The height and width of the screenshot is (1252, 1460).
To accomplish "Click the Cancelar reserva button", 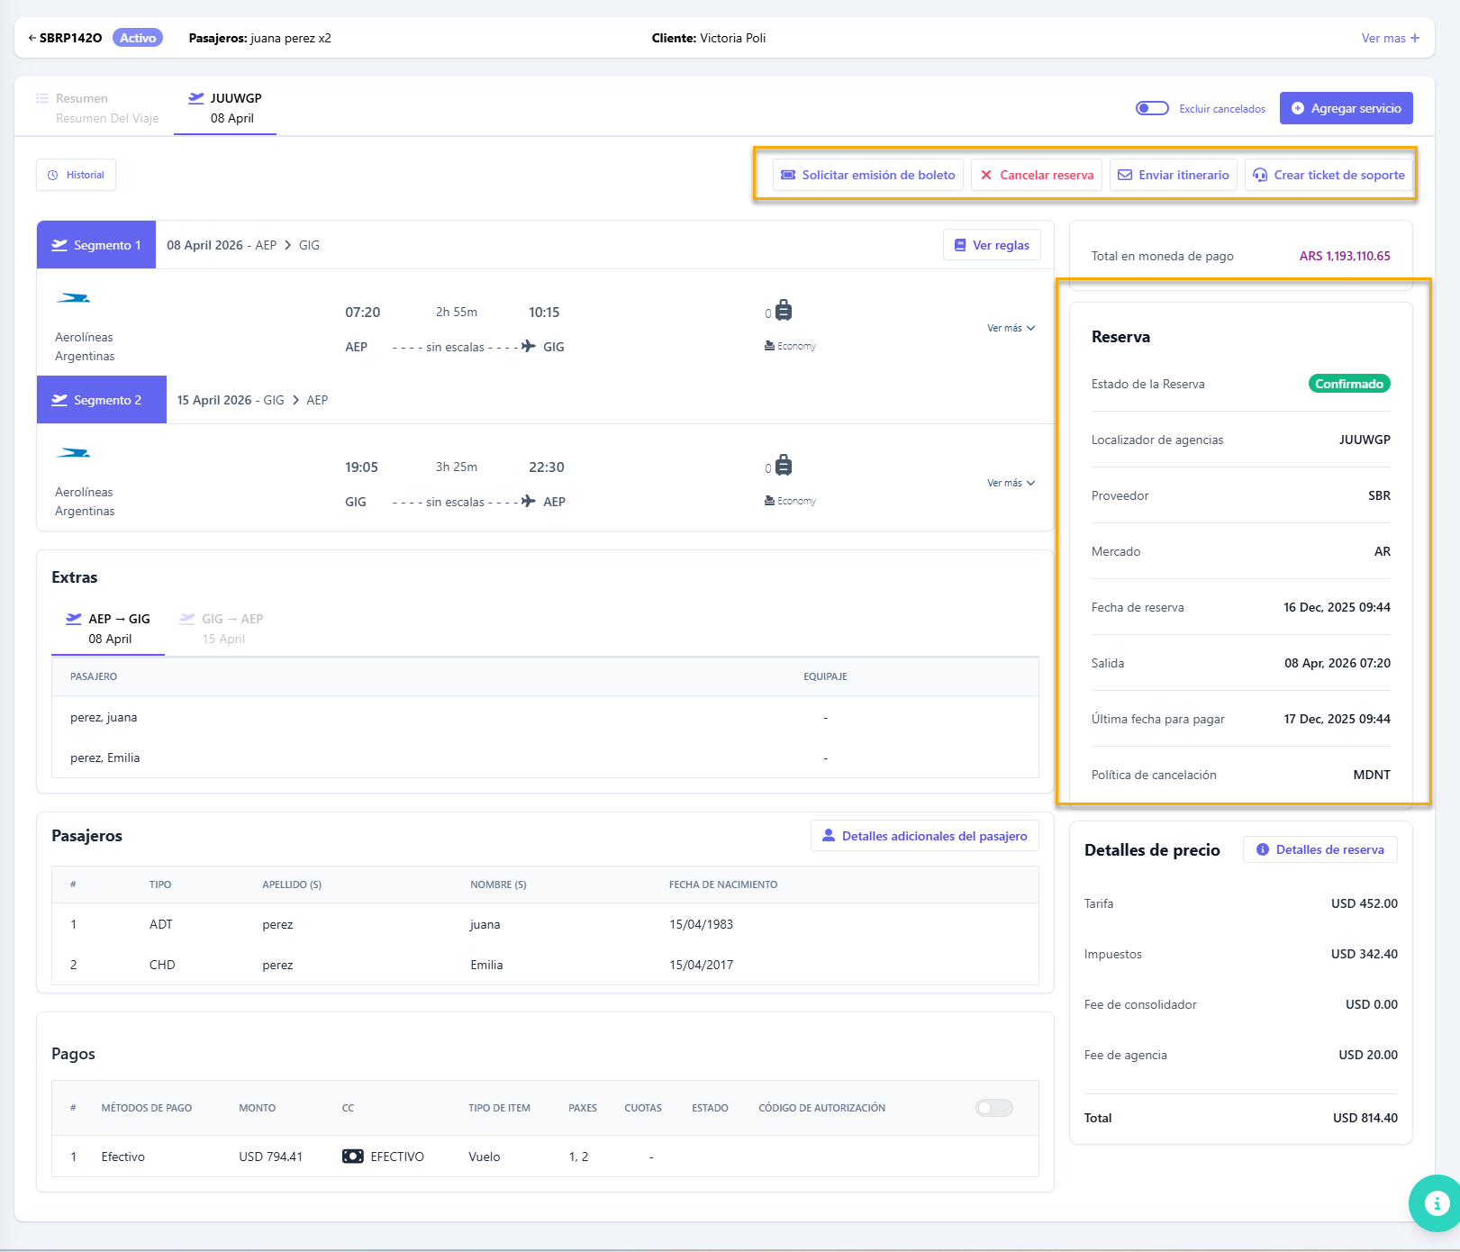I will coord(1036,175).
